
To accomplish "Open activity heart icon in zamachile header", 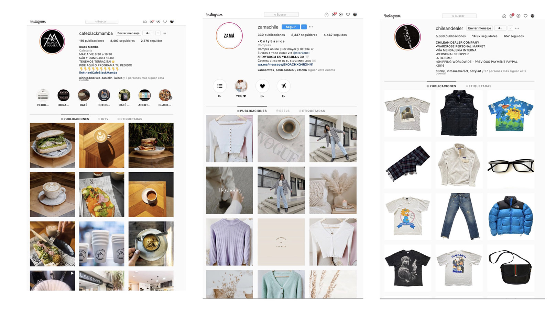I will click(348, 14).
